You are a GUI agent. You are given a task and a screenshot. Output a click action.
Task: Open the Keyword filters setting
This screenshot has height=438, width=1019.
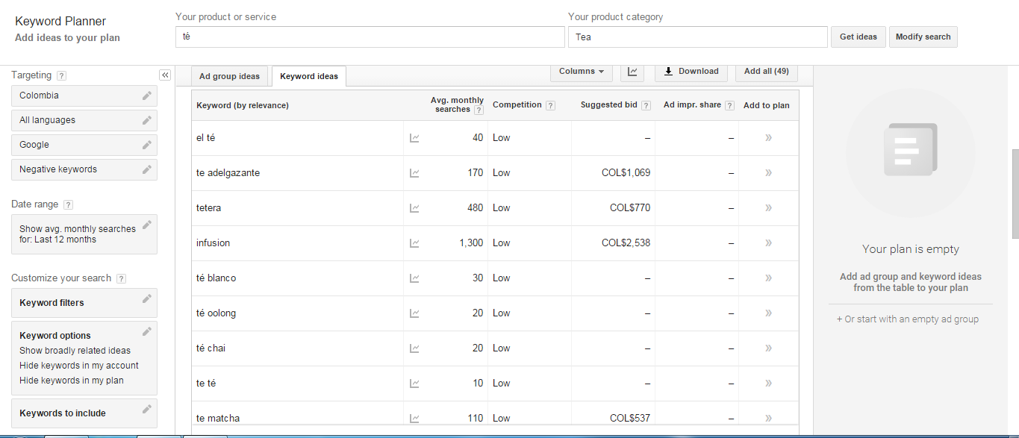[84, 303]
